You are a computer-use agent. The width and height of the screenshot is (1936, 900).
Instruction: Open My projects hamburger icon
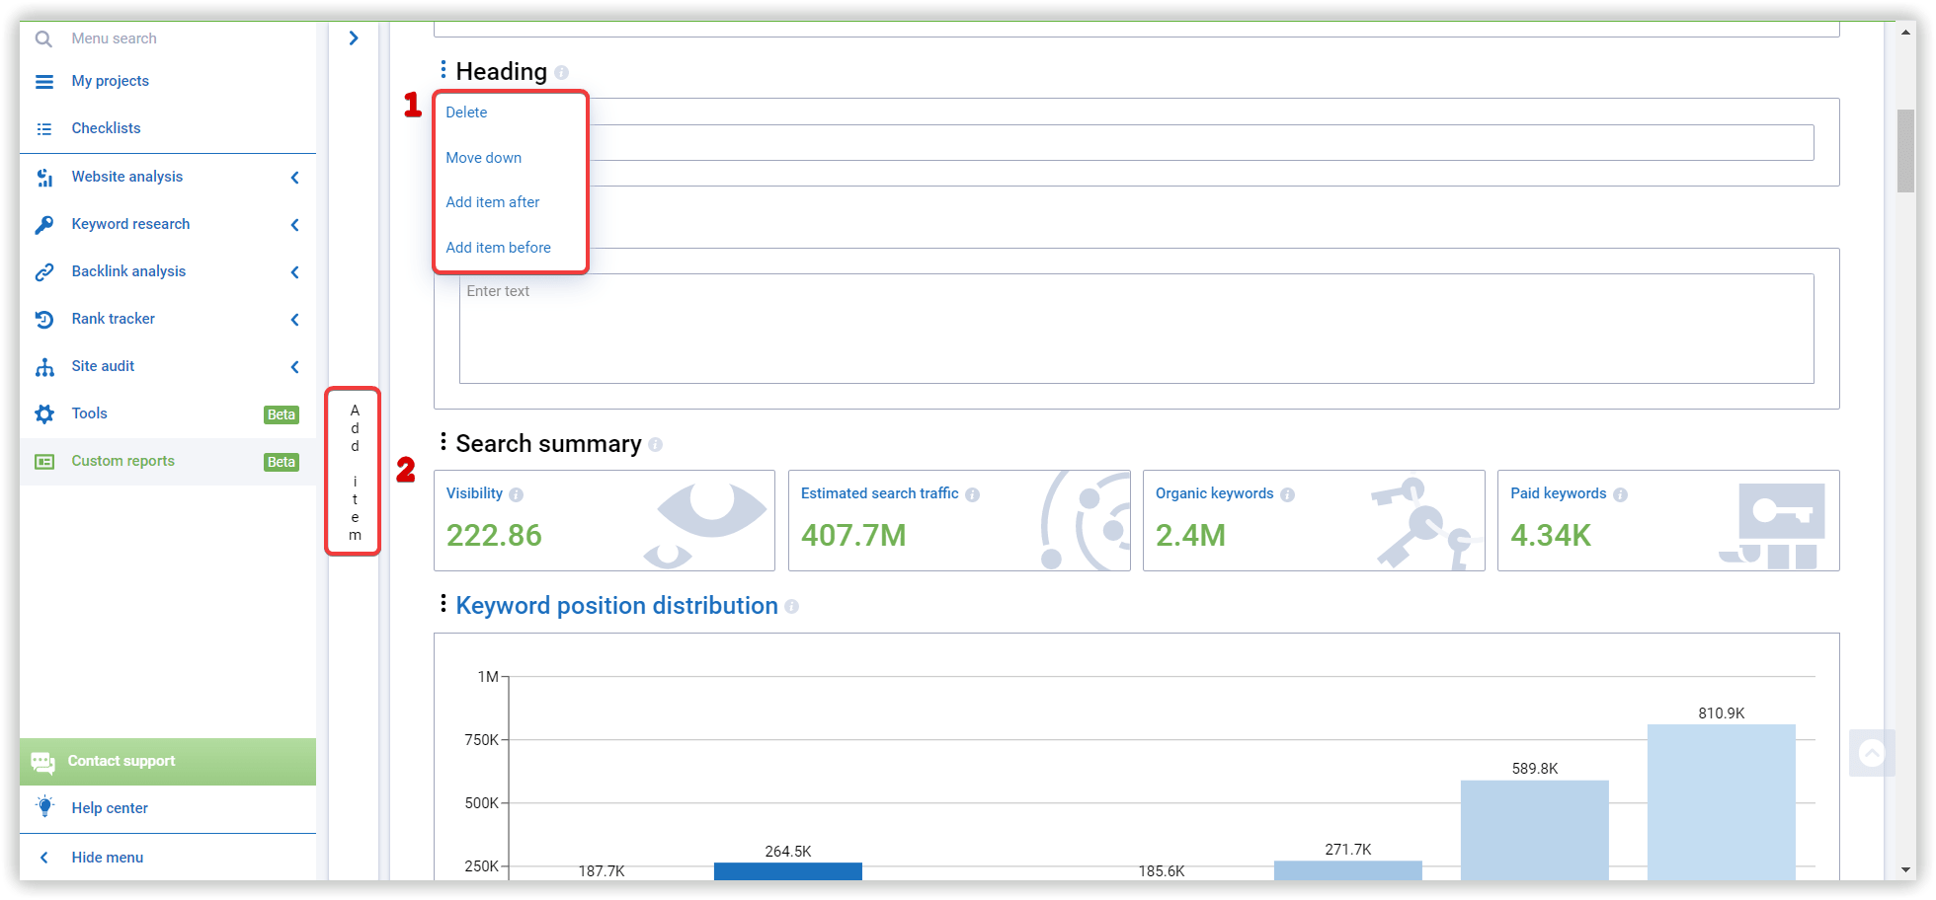pyautogui.click(x=44, y=82)
